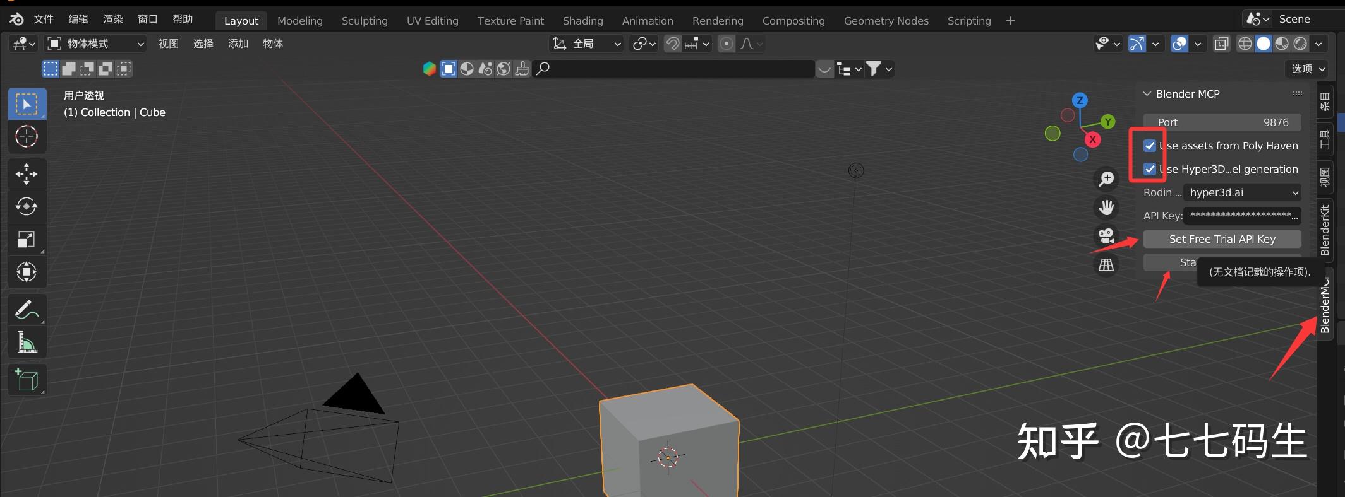Viewport: 1345px width, 497px height.
Task: Click the pan view hand icon
Action: (1106, 208)
